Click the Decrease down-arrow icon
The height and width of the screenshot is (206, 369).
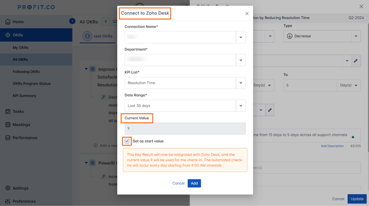[x=289, y=36]
